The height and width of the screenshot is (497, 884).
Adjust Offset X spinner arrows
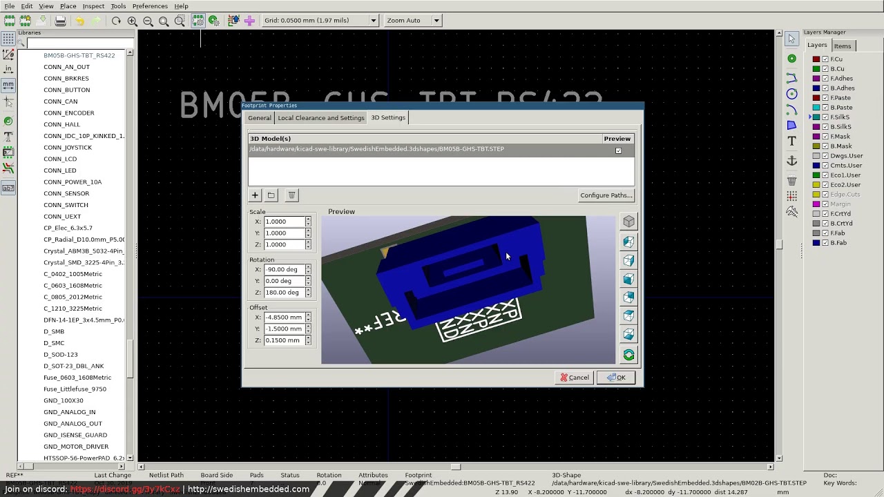(x=308, y=318)
